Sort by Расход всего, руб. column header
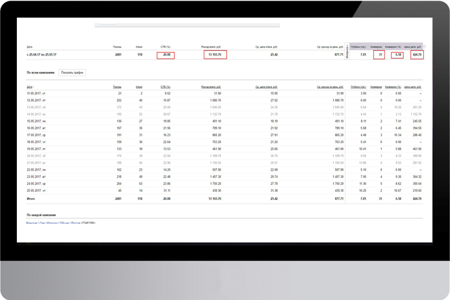The width and height of the screenshot is (450, 300). 211,87
